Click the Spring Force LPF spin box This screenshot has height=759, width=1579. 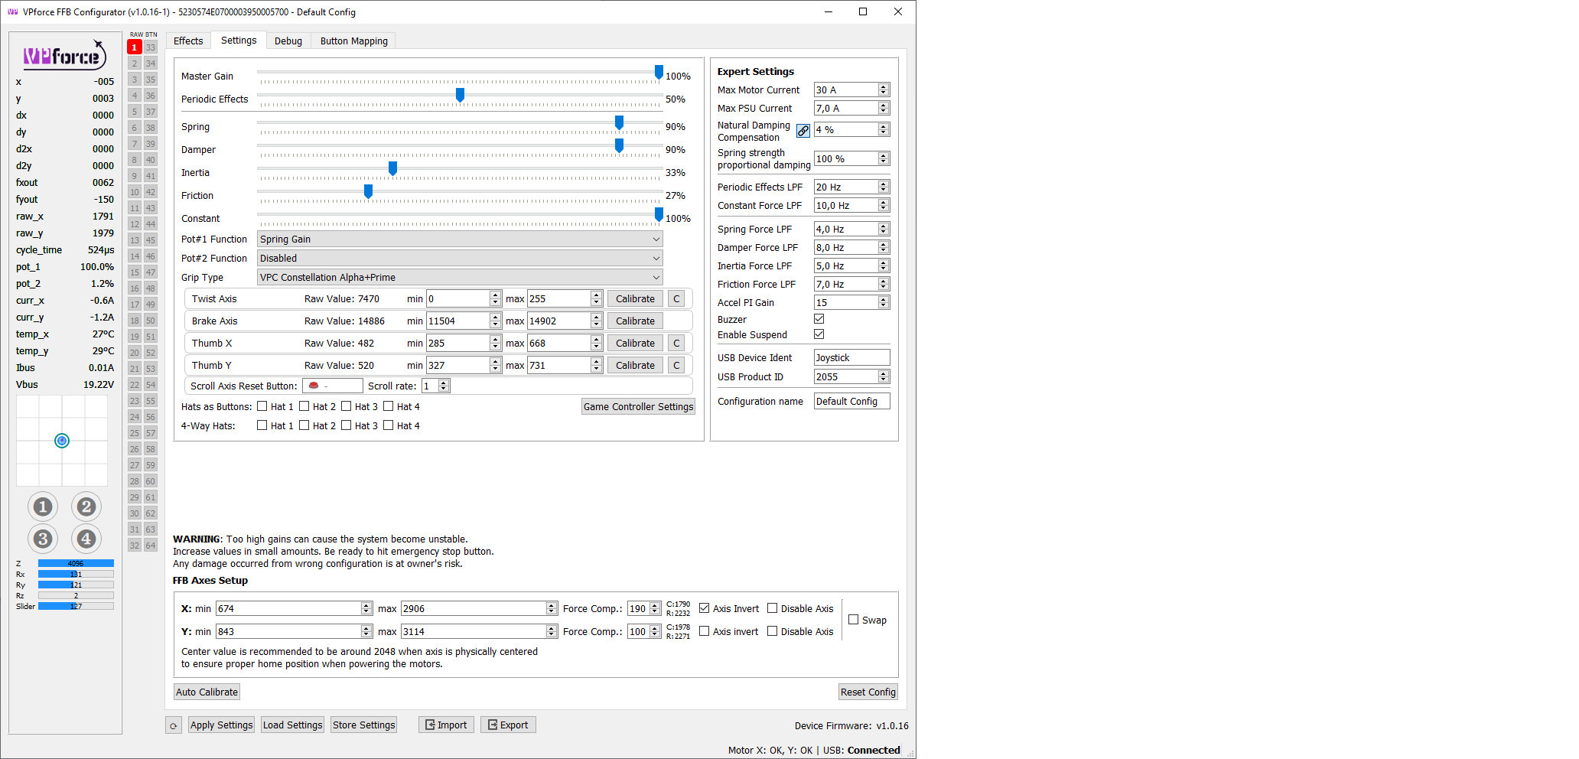click(851, 229)
